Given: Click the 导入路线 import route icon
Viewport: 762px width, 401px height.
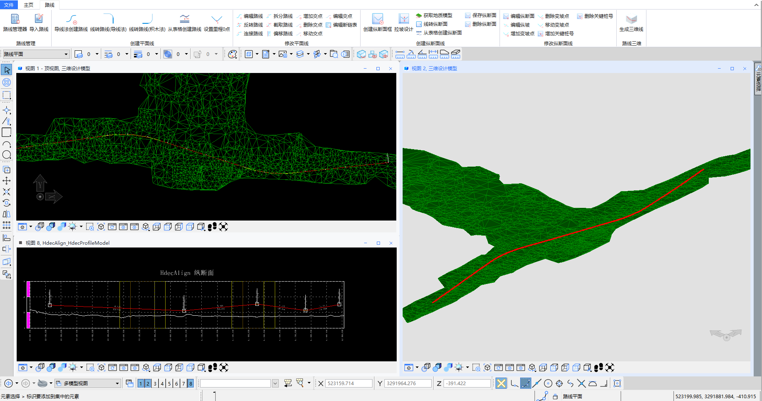Looking at the screenshot, I should coord(39,23).
